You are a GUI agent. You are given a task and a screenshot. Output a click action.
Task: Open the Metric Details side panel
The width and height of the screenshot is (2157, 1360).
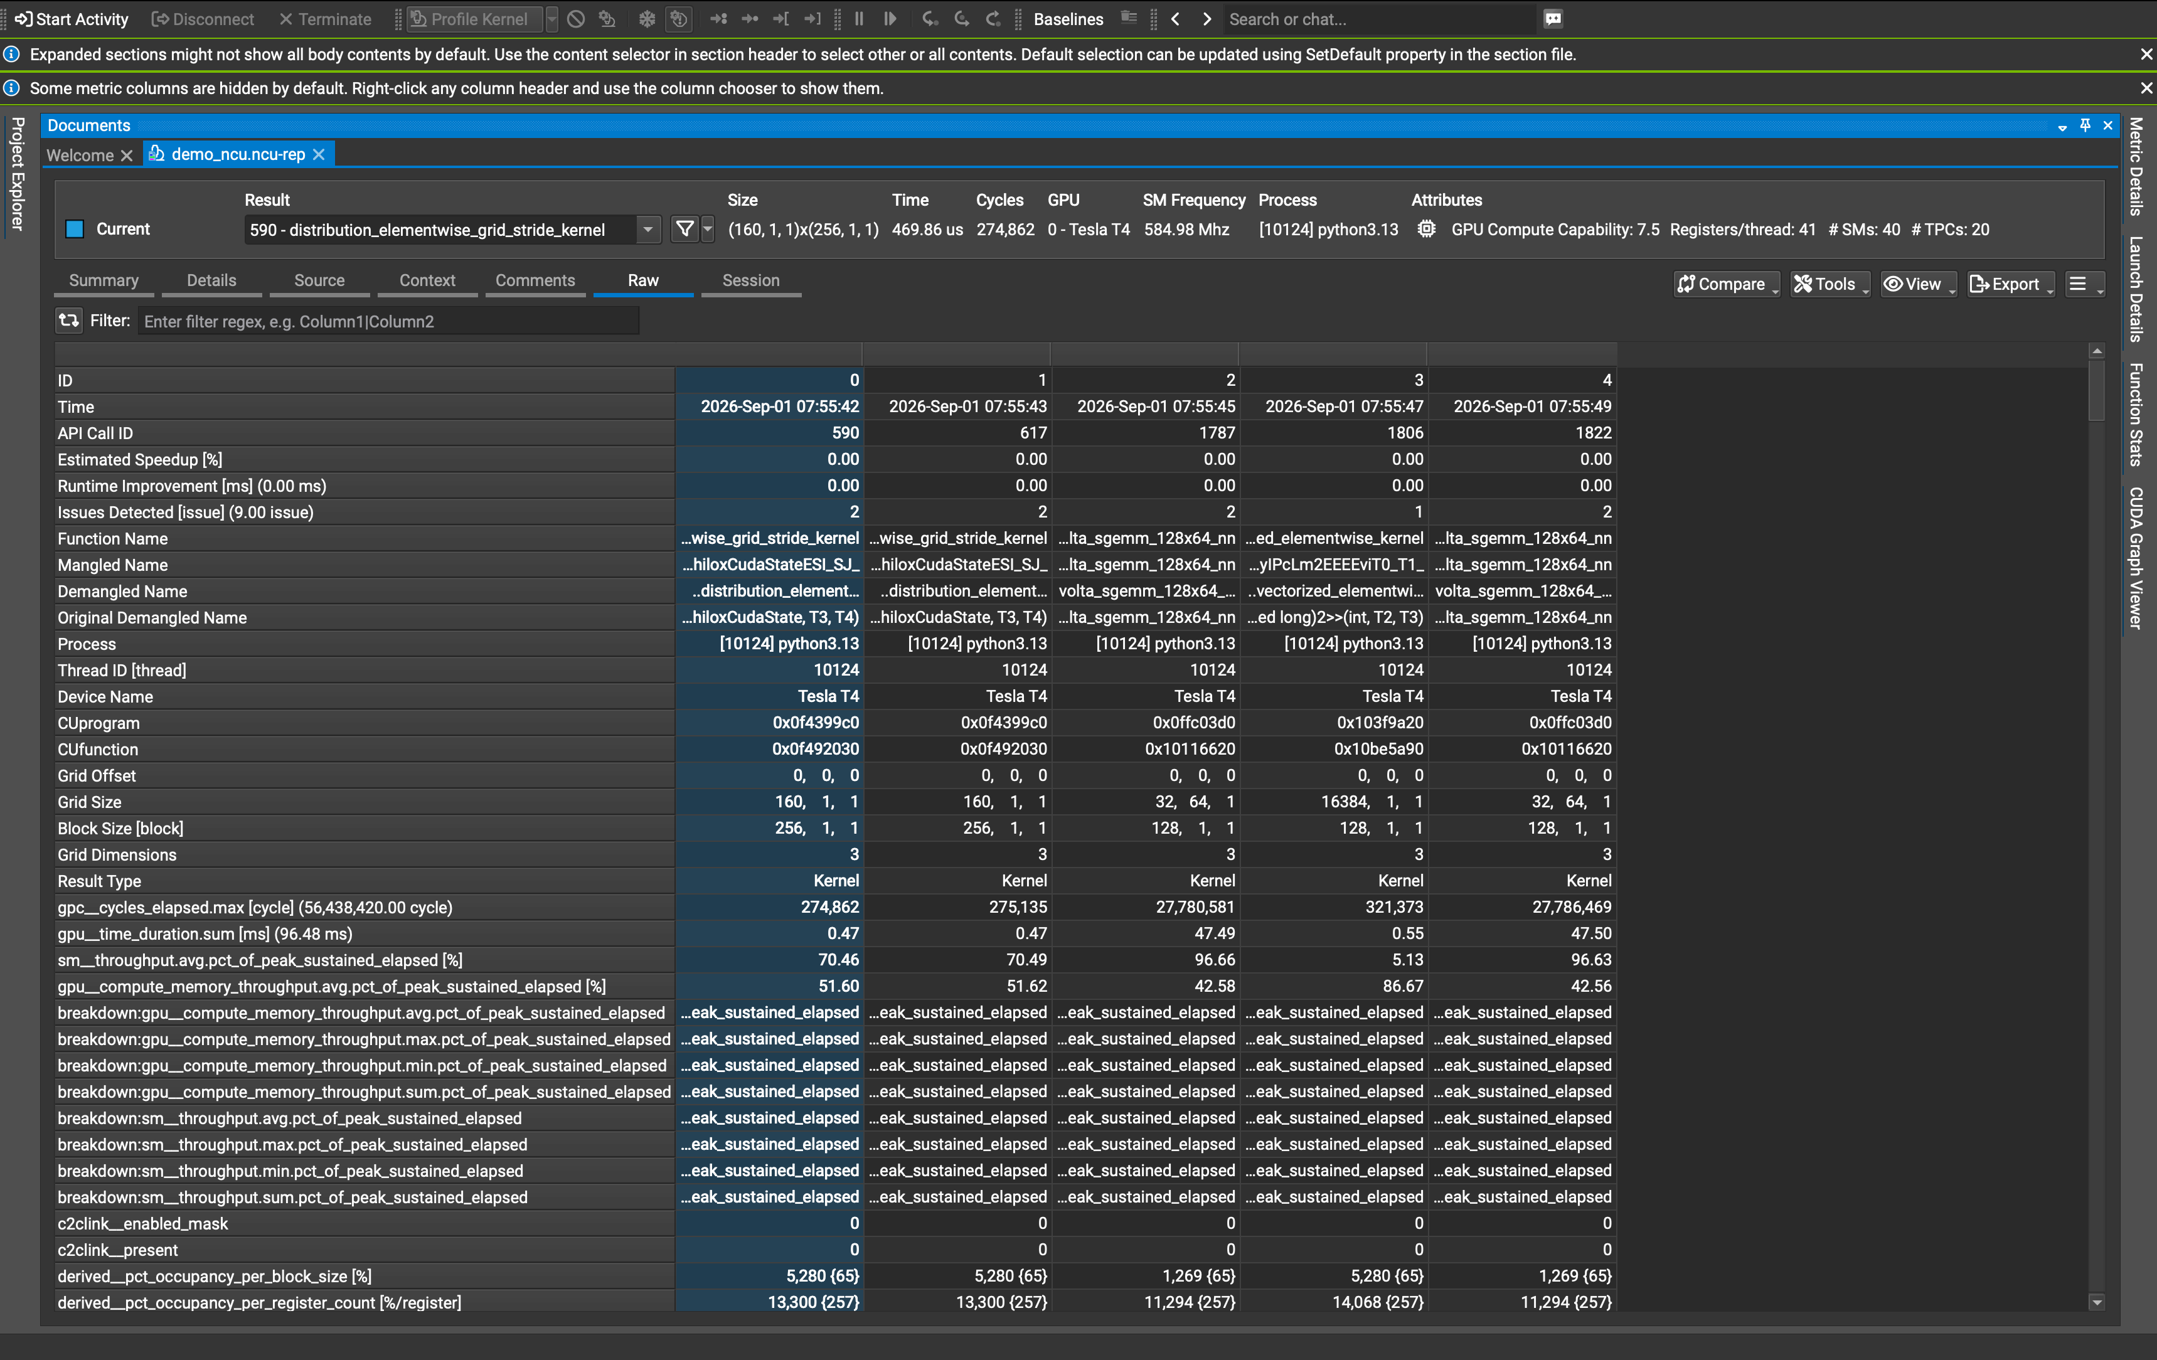2136,167
